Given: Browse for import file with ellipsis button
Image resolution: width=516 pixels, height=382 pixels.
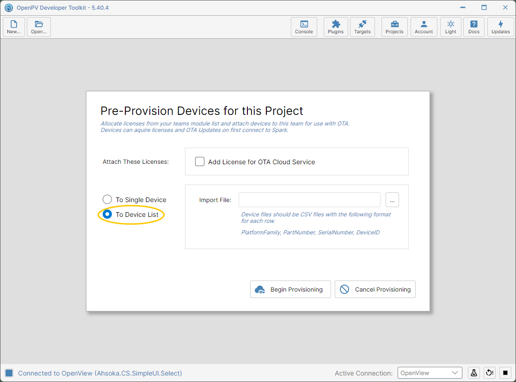Looking at the screenshot, I should (x=392, y=200).
